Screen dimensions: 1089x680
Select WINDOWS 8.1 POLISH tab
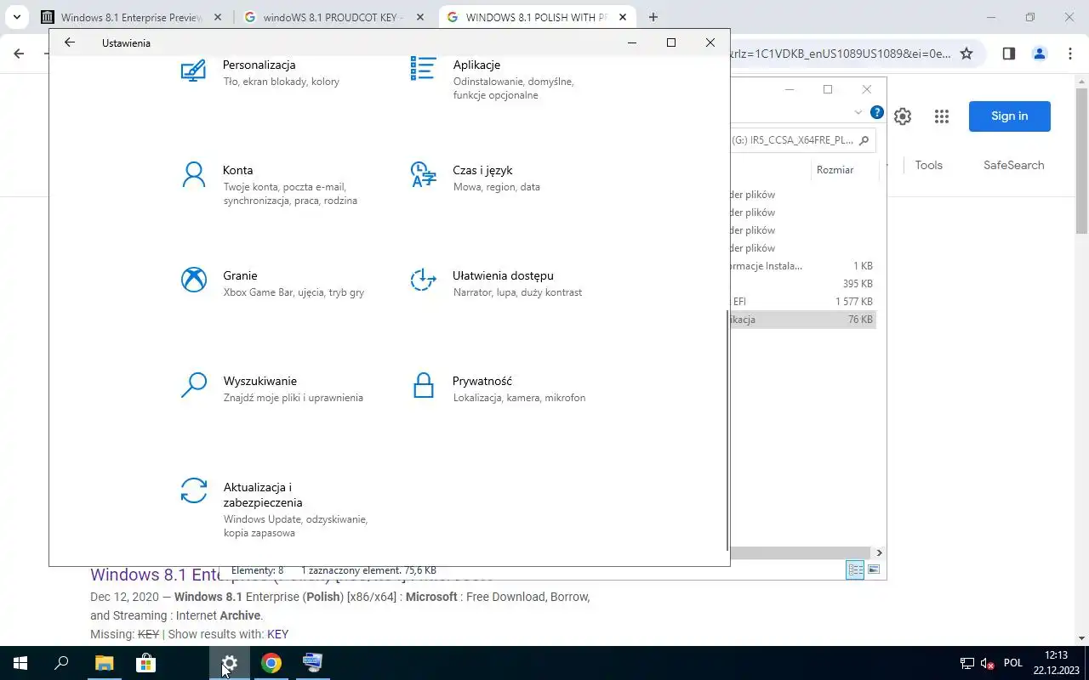click(537, 17)
